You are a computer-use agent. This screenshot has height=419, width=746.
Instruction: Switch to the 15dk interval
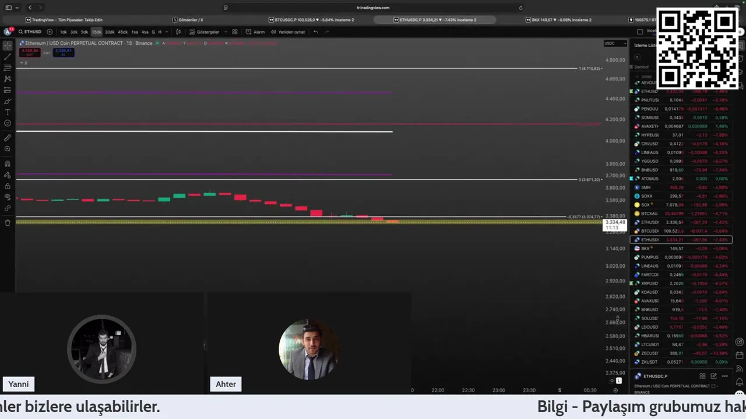tap(96, 31)
